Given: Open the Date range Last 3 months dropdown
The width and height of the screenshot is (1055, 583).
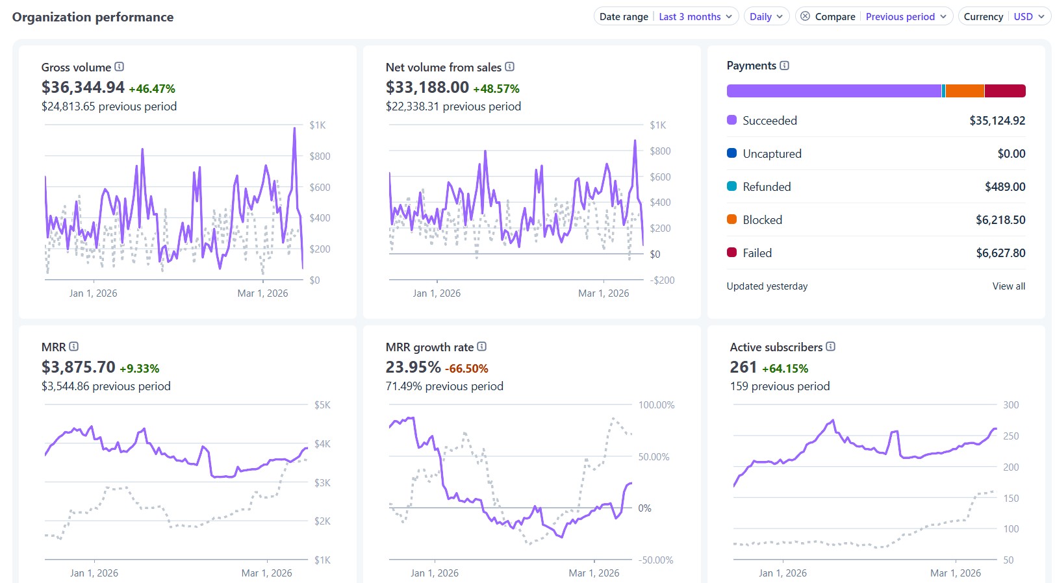Looking at the screenshot, I should [695, 16].
